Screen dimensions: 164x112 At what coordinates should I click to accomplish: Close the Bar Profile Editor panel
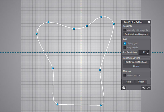point(149,22)
